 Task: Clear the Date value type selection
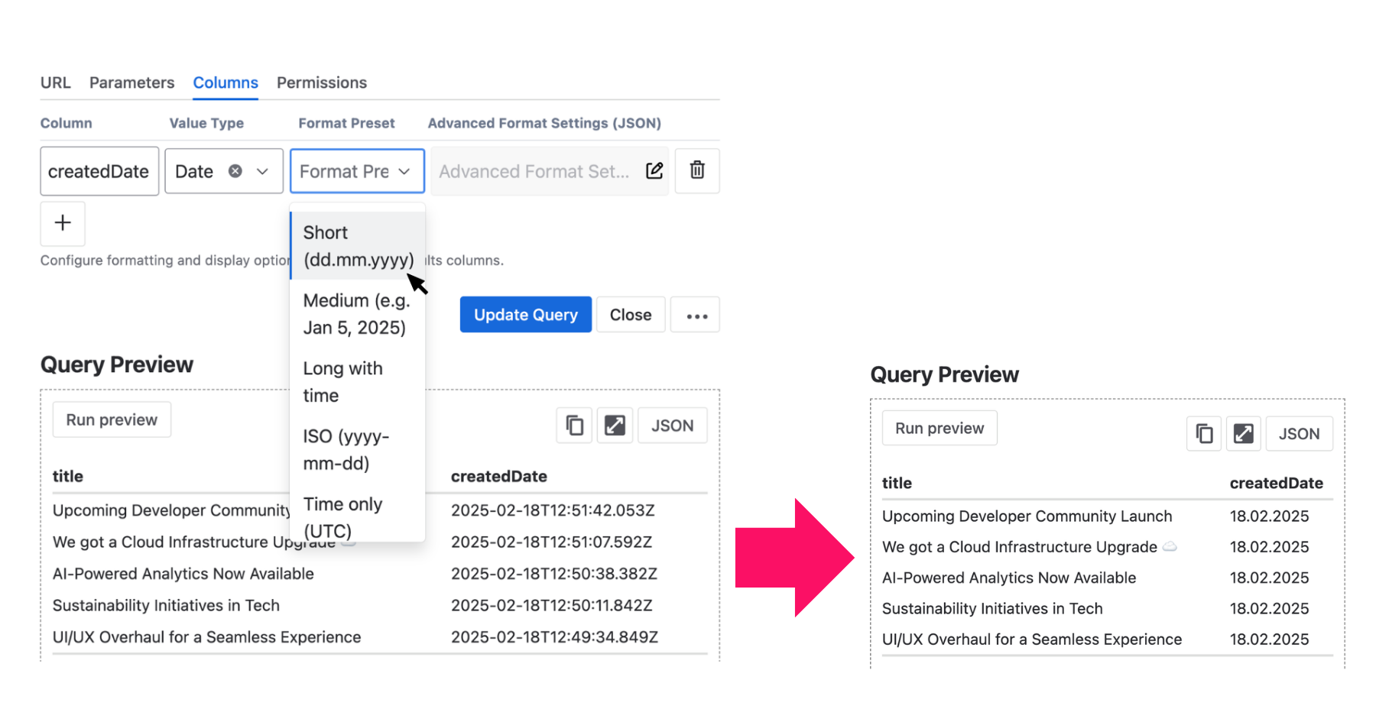(235, 171)
